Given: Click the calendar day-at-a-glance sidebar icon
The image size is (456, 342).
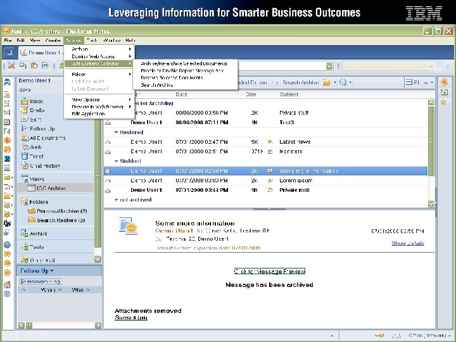Looking at the screenshot, I should click(x=444, y=92).
